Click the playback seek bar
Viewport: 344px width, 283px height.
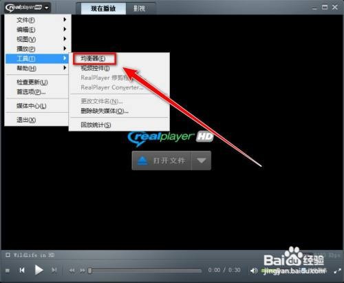[x=145, y=271]
